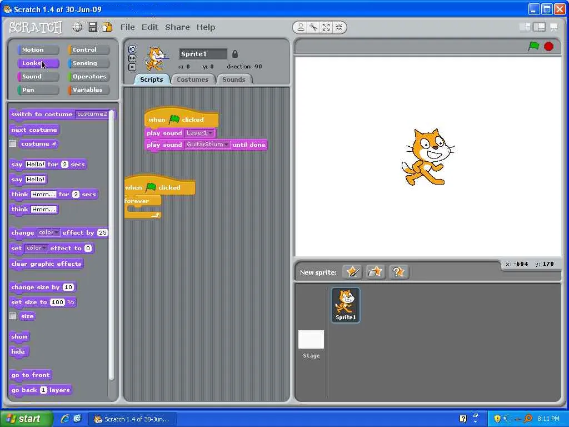Click the clear graphic effects block
This screenshot has height=427, width=569.
point(47,264)
